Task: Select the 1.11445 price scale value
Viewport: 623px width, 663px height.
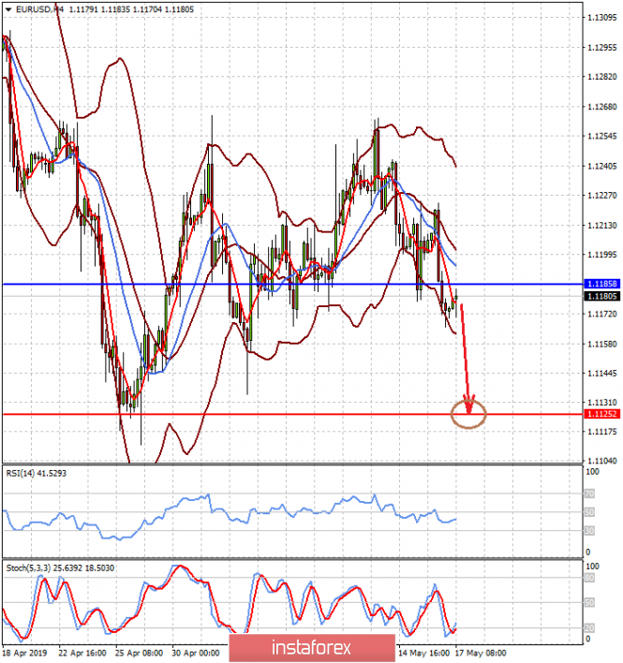Action: coord(602,374)
